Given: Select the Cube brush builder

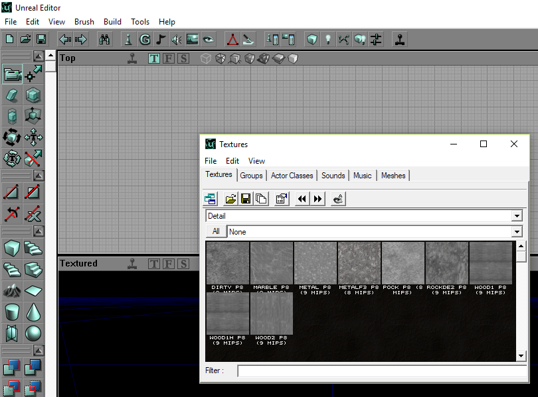Looking at the screenshot, I should click(x=12, y=248).
